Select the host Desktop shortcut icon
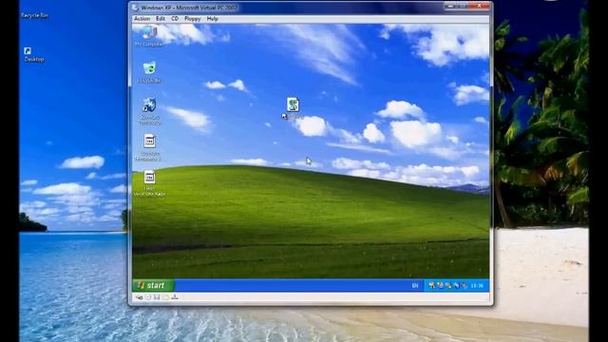 point(34,55)
